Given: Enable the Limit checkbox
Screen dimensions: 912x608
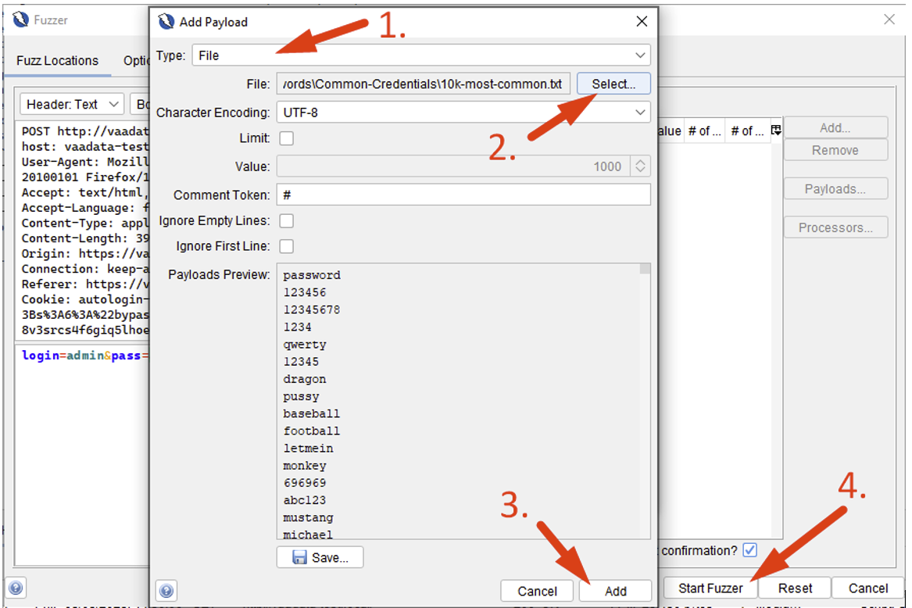Looking at the screenshot, I should click(287, 138).
